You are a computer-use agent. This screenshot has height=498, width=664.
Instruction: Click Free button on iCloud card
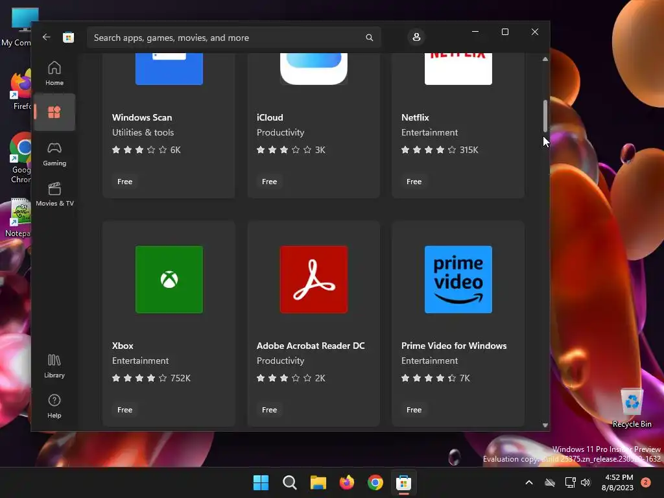click(269, 182)
